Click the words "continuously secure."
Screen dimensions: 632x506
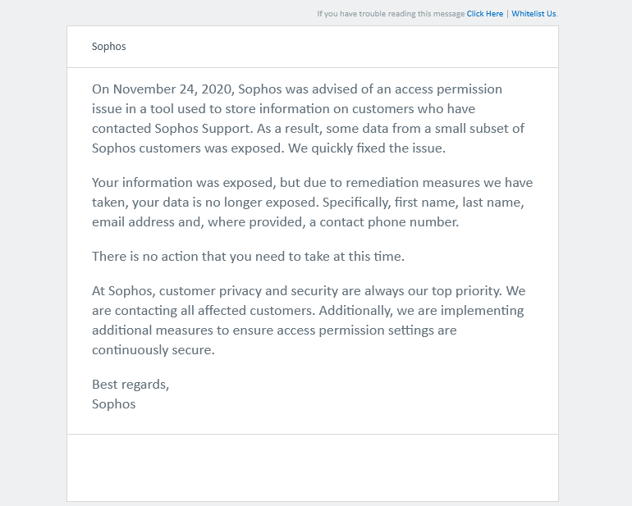click(153, 349)
